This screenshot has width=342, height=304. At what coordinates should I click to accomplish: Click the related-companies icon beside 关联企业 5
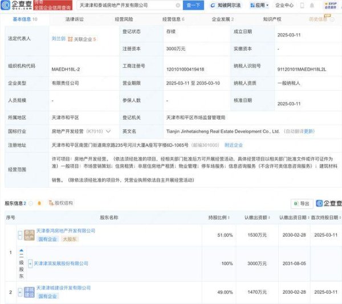[x=70, y=39]
